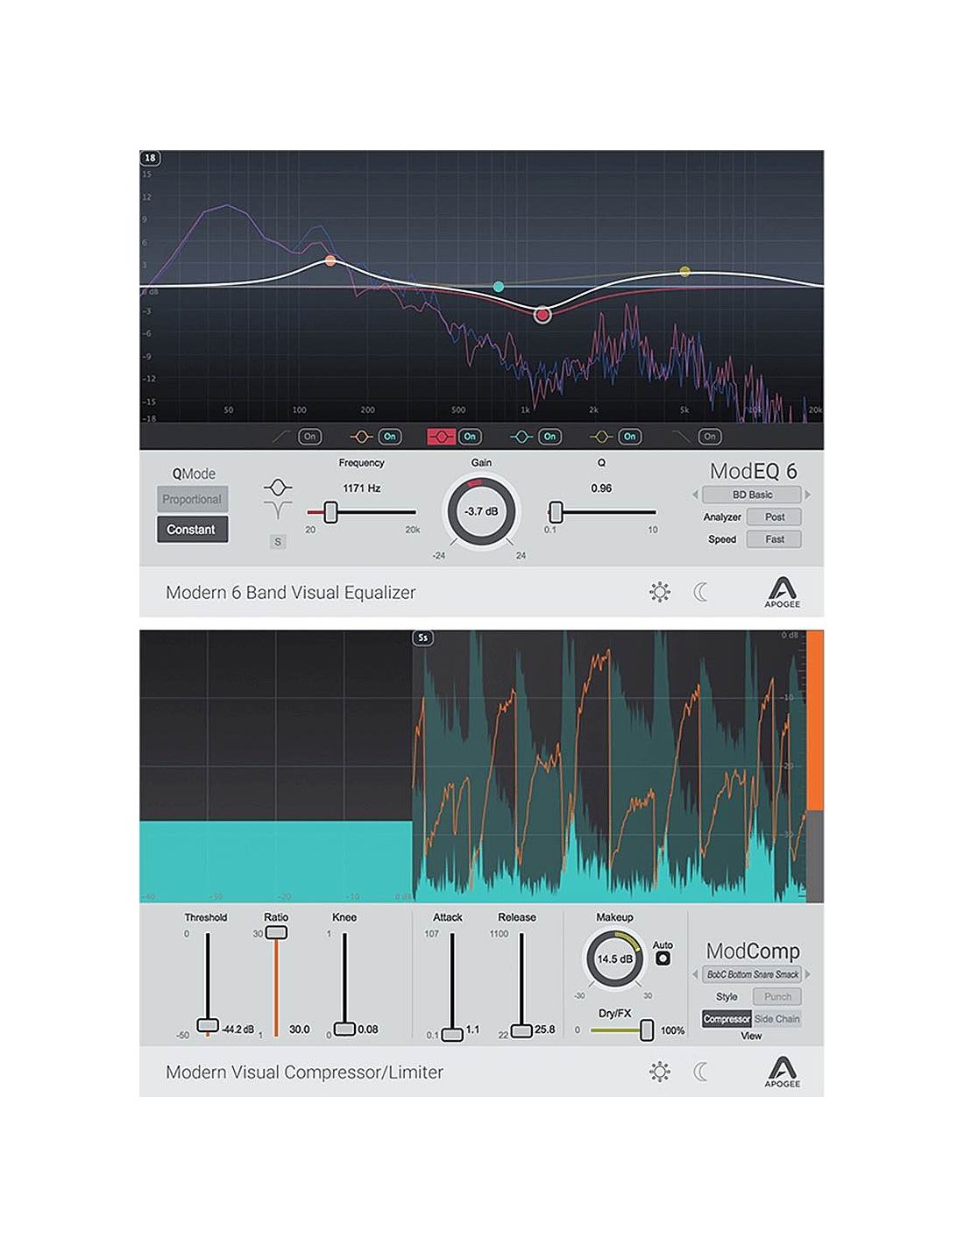Click the cyan EQ node on the graph
Screen dimensions: 964x1247
[x=499, y=287]
